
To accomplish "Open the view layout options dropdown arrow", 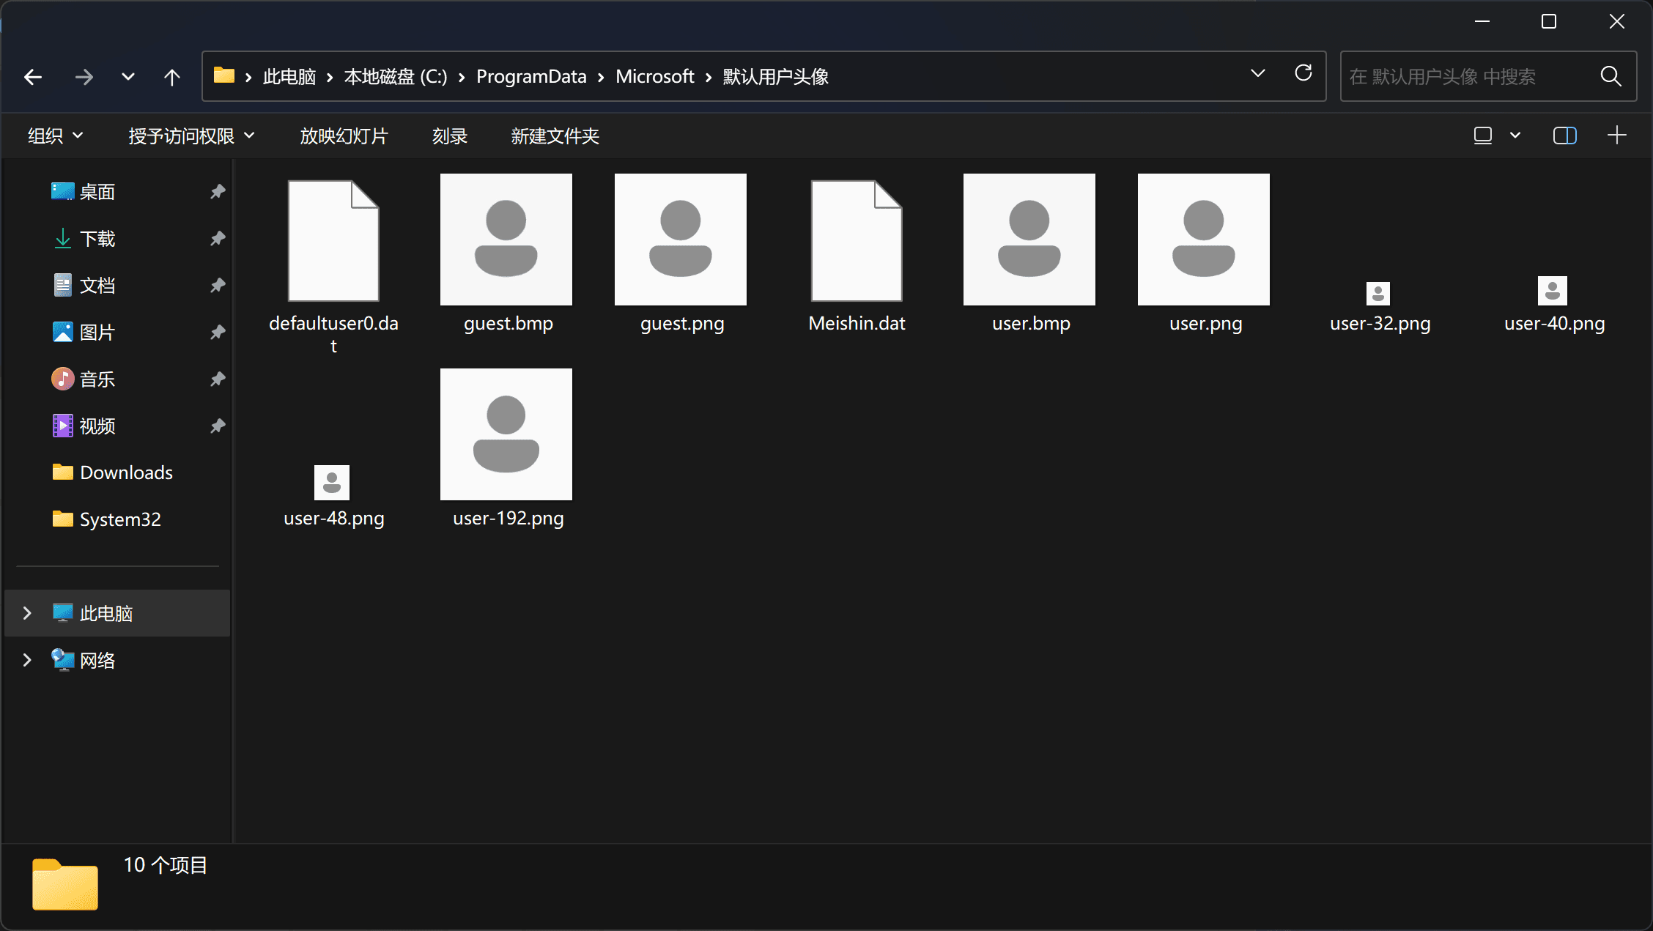I will pyautogui.click(x=1515, y=136).
